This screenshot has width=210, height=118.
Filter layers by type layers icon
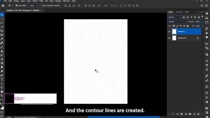(191, 17)
